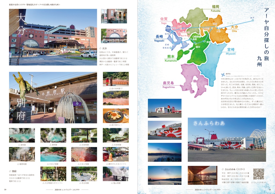
Task: Click the fare line starting with '料金目安'
Action: click(233, 179)
